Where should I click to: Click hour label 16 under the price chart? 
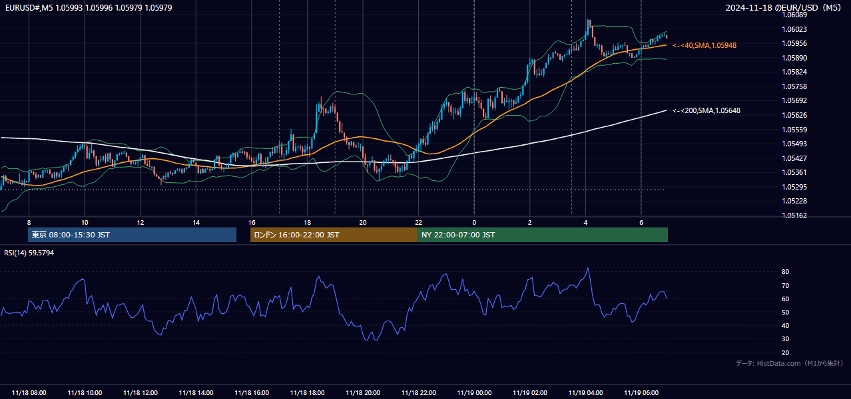coord(252,222)
